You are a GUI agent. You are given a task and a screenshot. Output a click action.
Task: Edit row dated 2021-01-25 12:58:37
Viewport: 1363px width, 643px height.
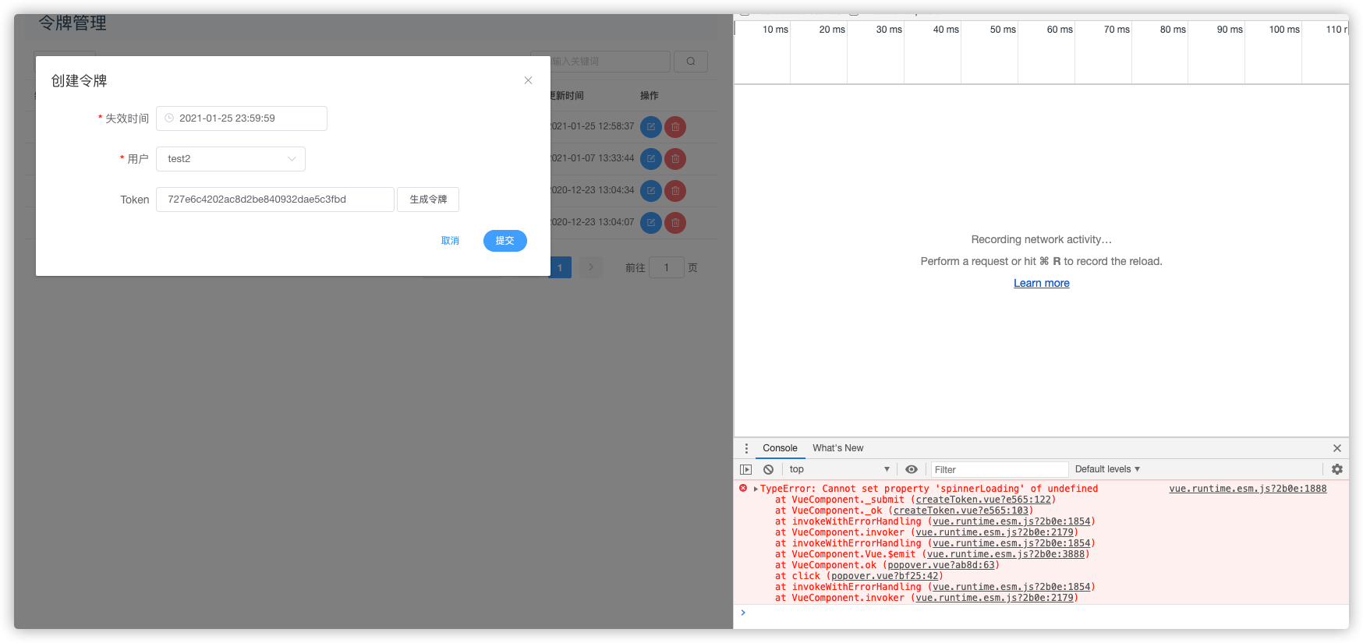tap(651, 127)
